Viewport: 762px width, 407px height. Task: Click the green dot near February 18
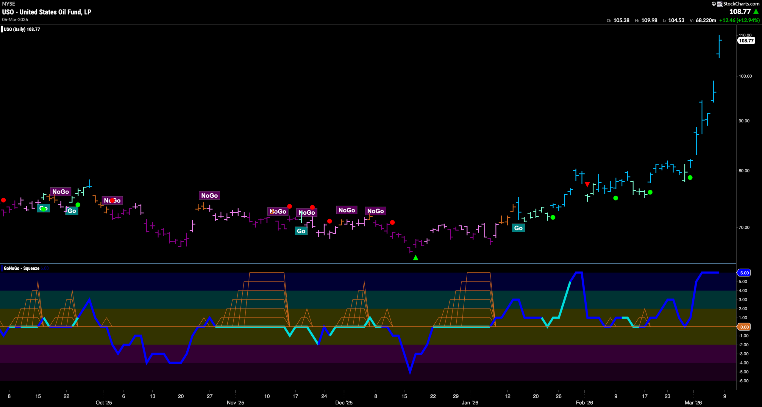pyautogui.click(x=650, y=192)
